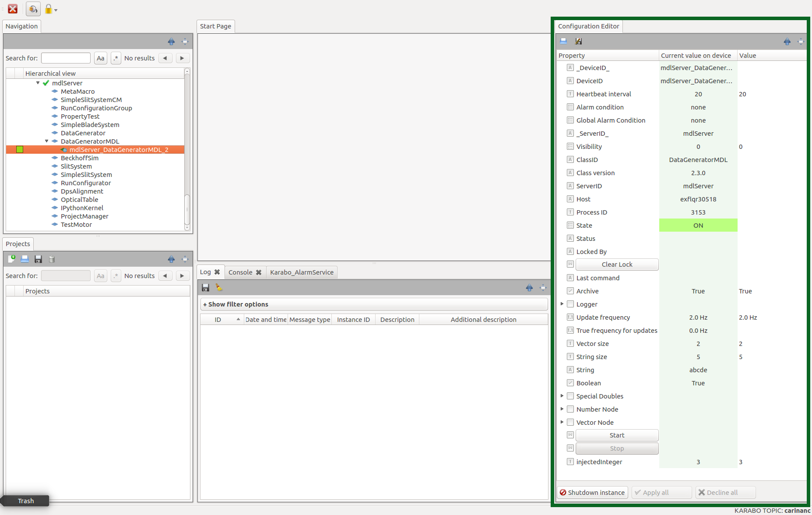Screen dimensions: 812x515
Task: Collapse the DataGeneratorMDL tree node
Action: [x=46, y=141]
